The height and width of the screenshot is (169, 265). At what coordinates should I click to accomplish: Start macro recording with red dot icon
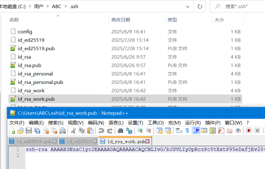coord(249,131)
